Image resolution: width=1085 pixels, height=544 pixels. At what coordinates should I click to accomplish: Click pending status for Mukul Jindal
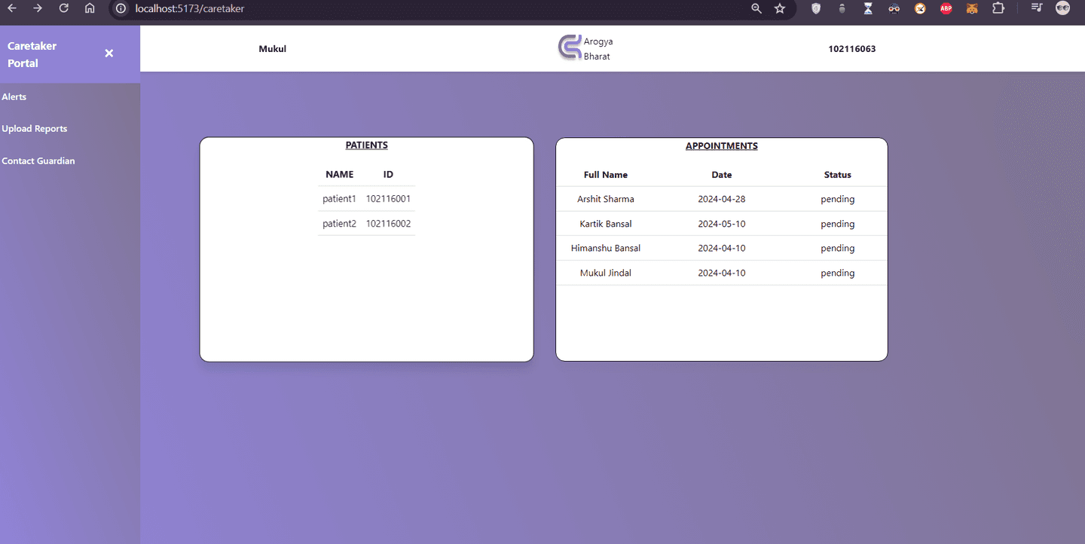pos(838,273)
